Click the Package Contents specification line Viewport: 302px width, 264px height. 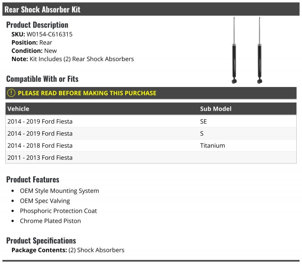68,250
